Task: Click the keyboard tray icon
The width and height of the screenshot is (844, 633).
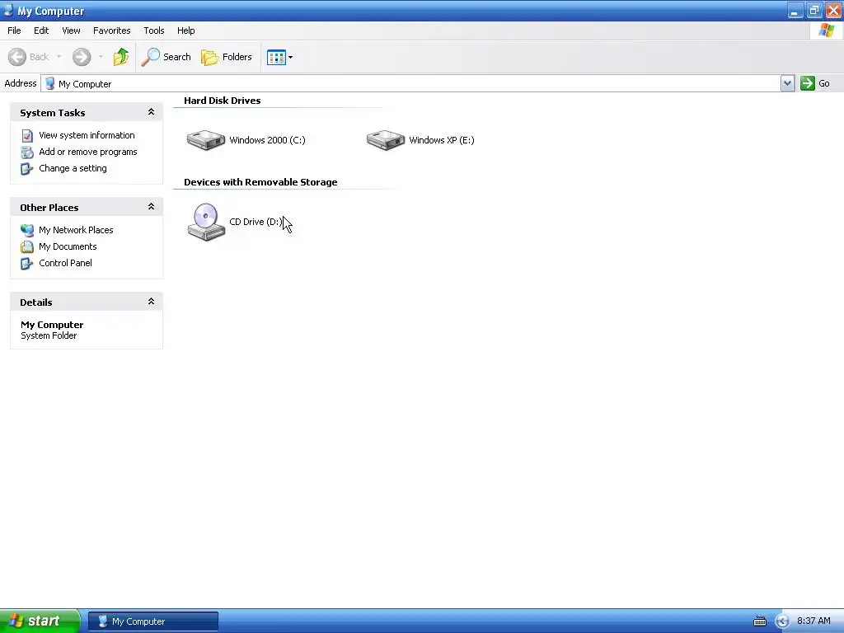Action: (x=759, y=621)
